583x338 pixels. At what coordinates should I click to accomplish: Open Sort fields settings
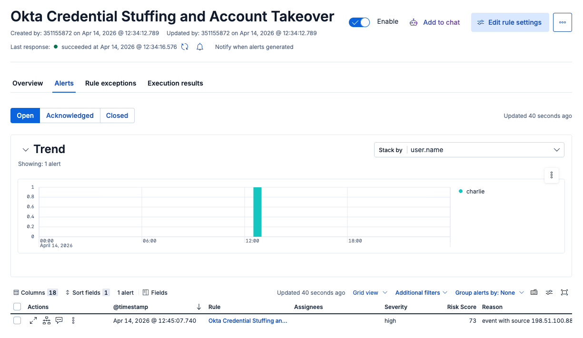point(88,293)
